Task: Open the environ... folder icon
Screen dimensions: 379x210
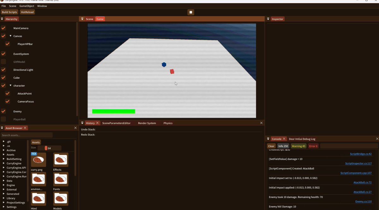Action: tap(39, 179)
